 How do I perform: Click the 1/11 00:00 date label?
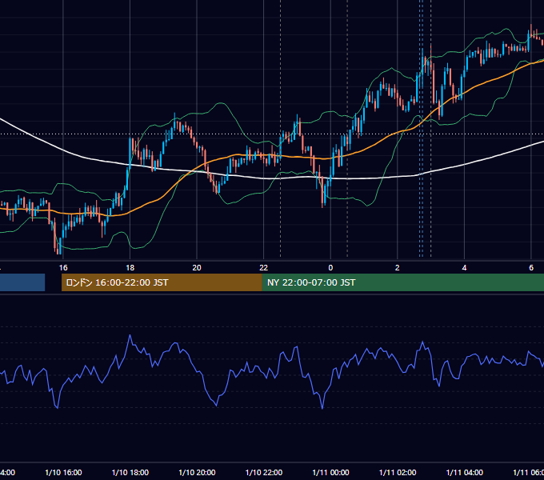click(330, 473)
